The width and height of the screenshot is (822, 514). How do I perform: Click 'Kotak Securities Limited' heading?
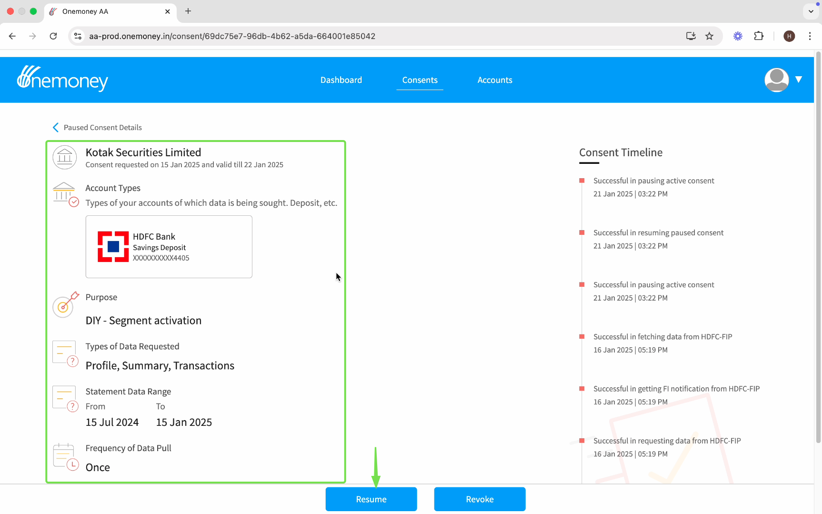[143, 152]
